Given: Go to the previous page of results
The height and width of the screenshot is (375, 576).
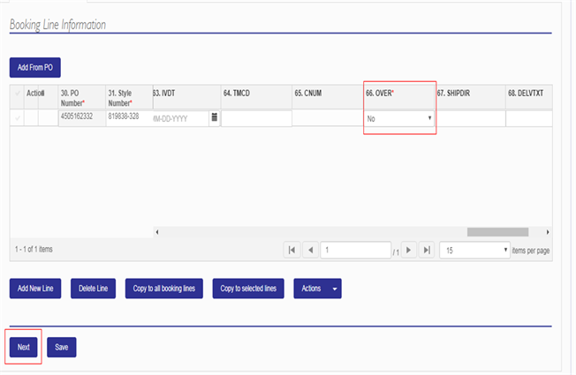Looking at the screenshot, I should pos(310,251).
